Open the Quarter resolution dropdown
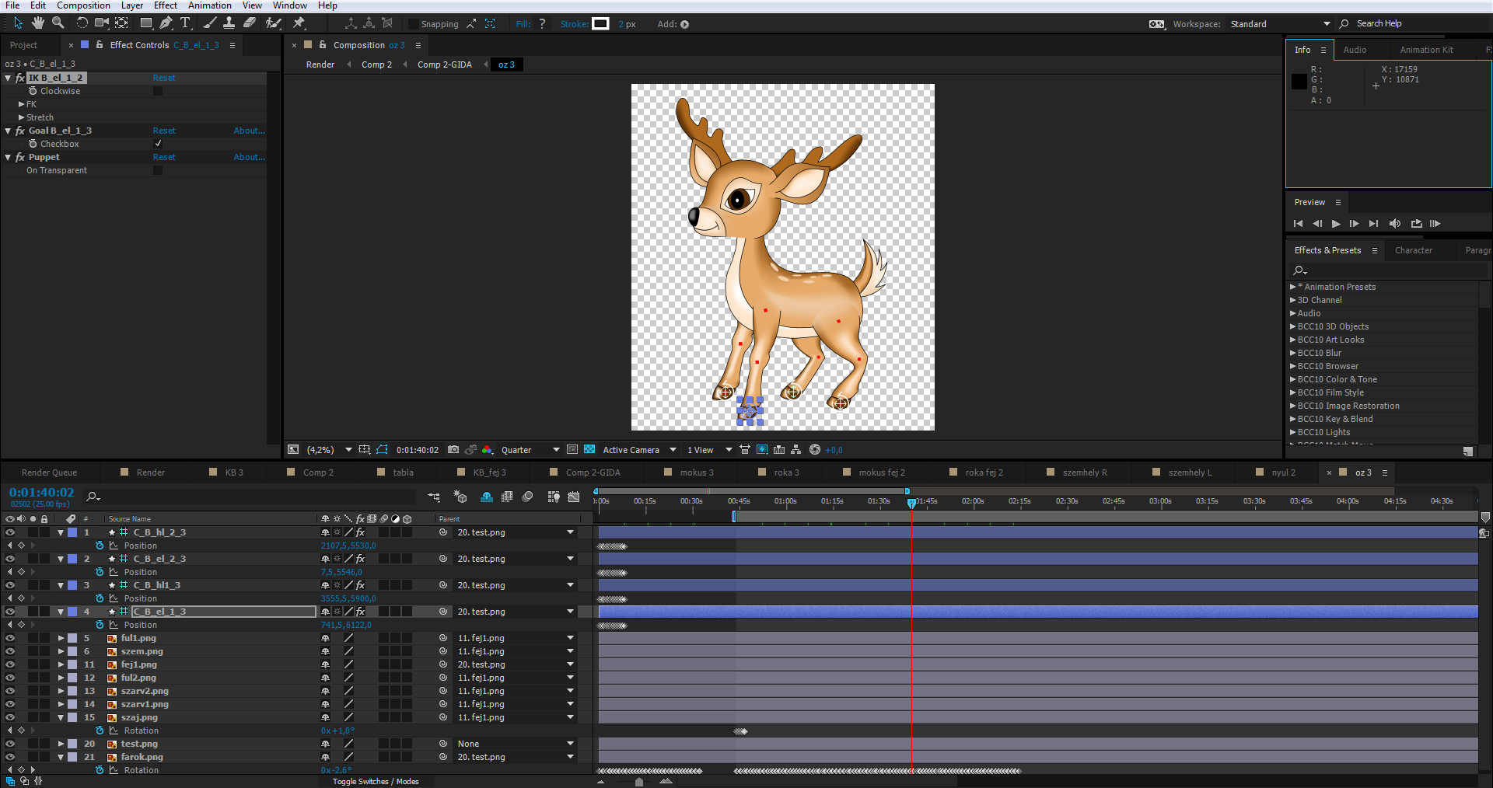The height and width of the screenshot is (788, 1493). tap(530, 450)
